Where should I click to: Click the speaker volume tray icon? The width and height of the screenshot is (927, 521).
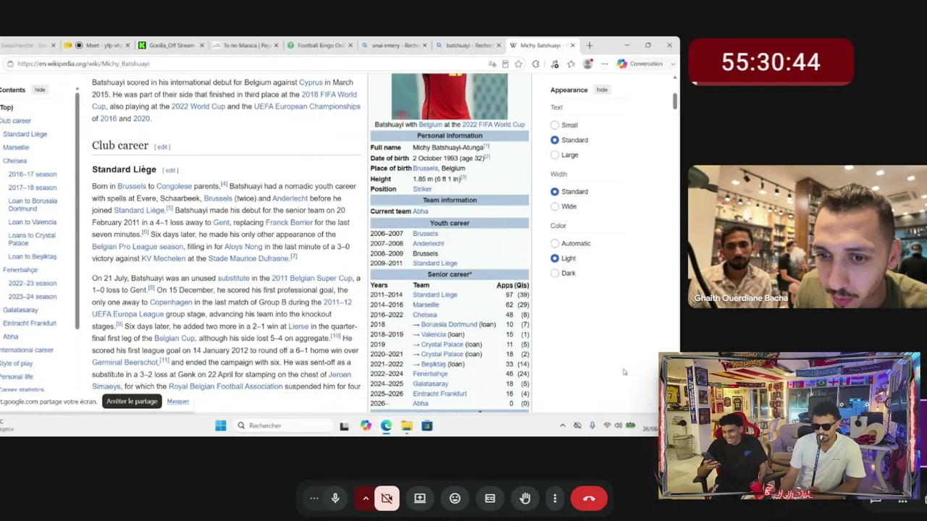pos(618,425)
